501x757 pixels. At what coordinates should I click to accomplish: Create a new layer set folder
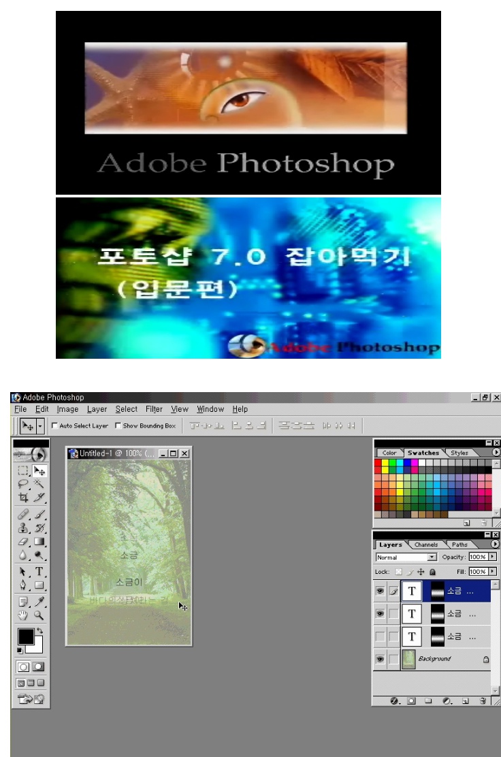429,701
